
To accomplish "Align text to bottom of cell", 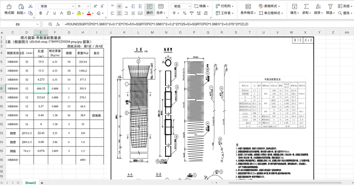I will pos(126,6).
